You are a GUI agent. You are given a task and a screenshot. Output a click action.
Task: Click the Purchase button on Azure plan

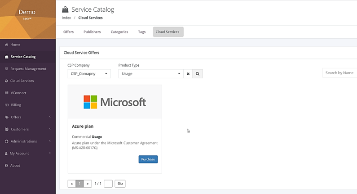click(x=148, y=159)
